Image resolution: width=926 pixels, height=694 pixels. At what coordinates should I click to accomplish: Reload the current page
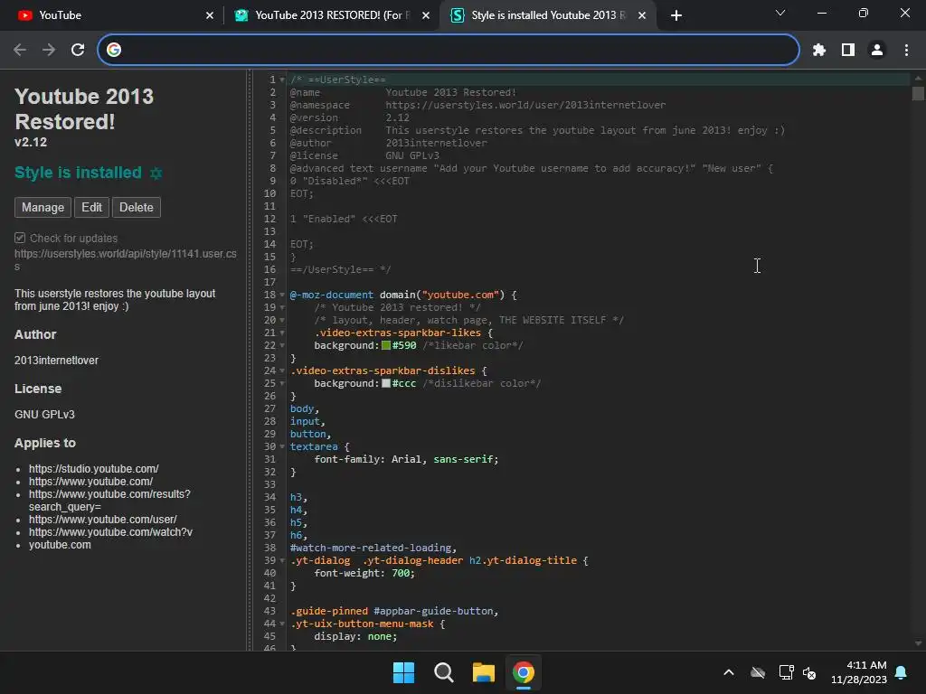[x=78, y=51]
